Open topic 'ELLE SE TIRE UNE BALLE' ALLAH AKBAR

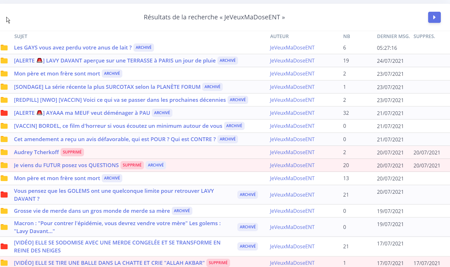[x=109, y=263]
